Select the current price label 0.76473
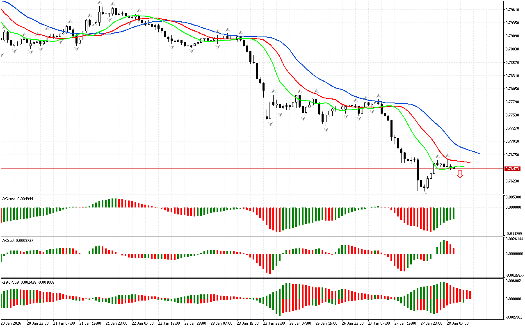 [x=512, y=169]
